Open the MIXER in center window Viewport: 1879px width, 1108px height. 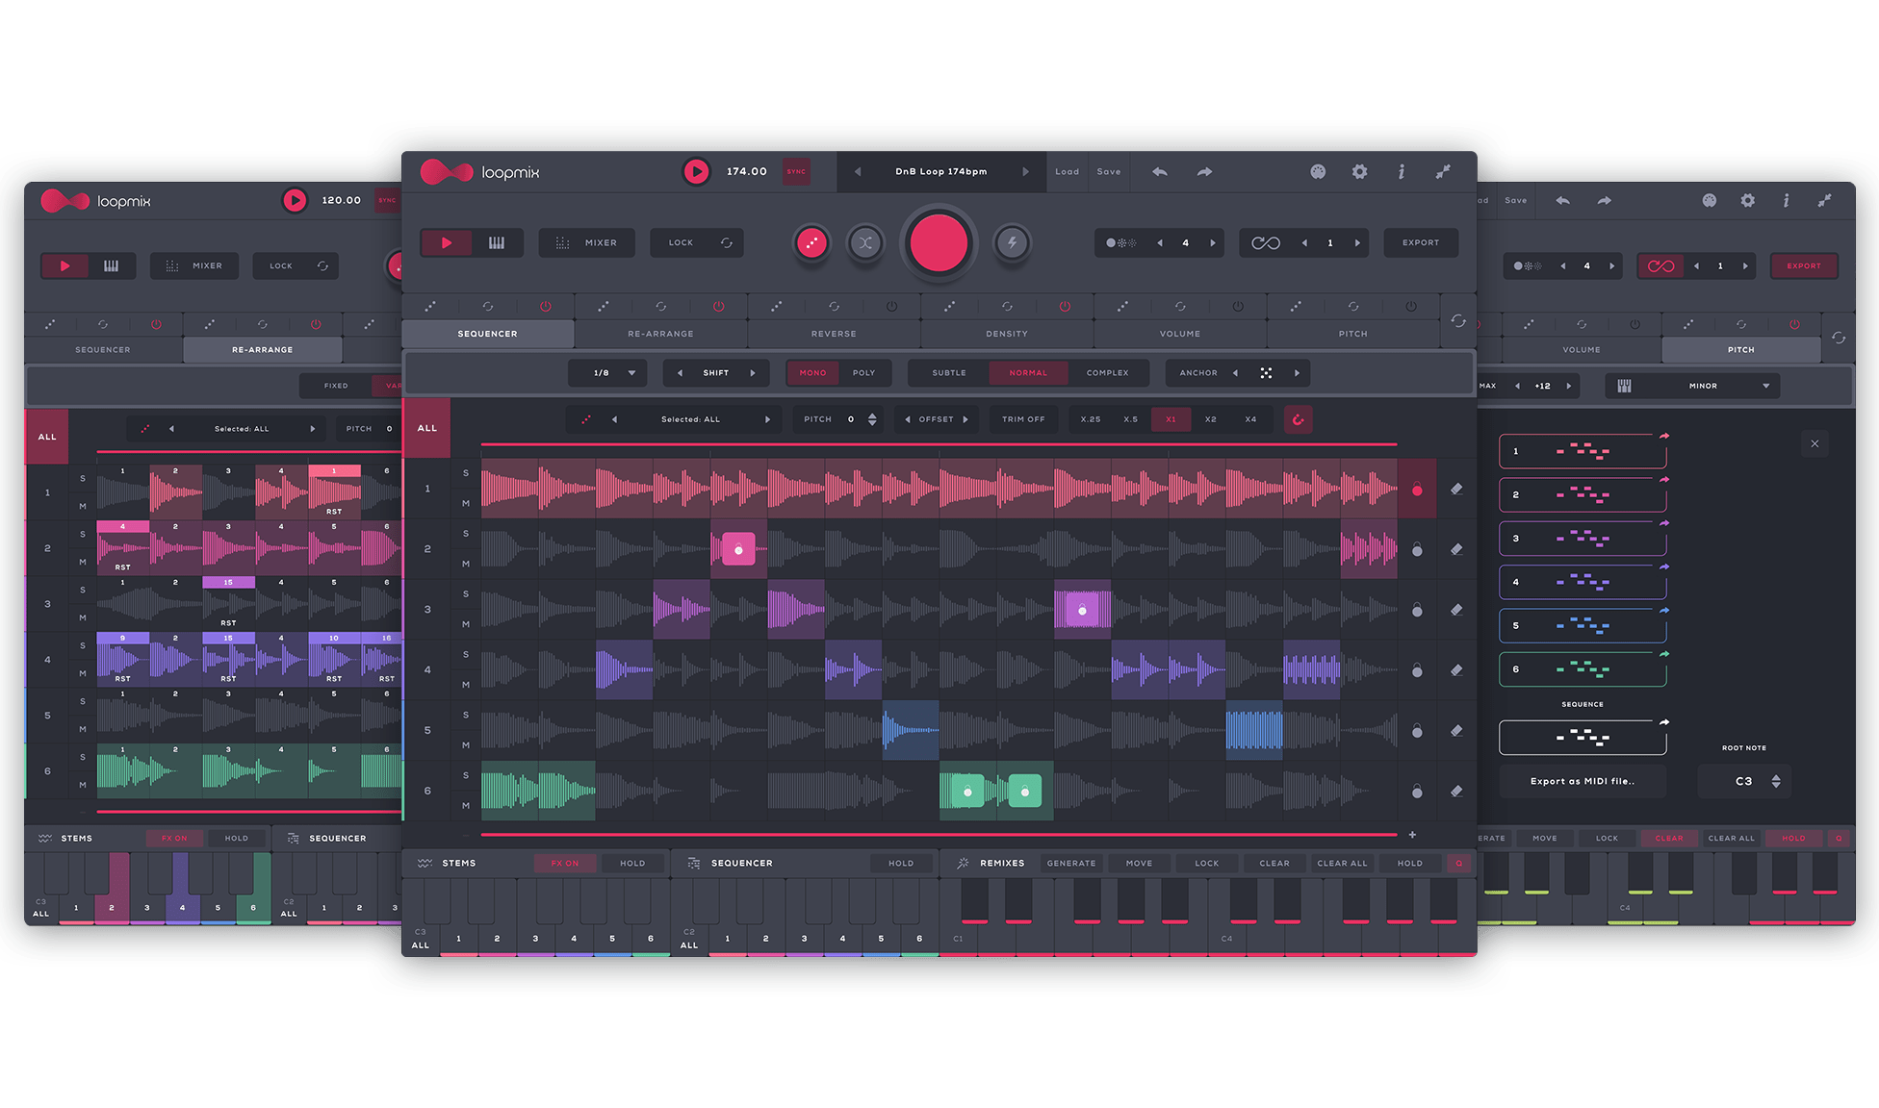586,242
